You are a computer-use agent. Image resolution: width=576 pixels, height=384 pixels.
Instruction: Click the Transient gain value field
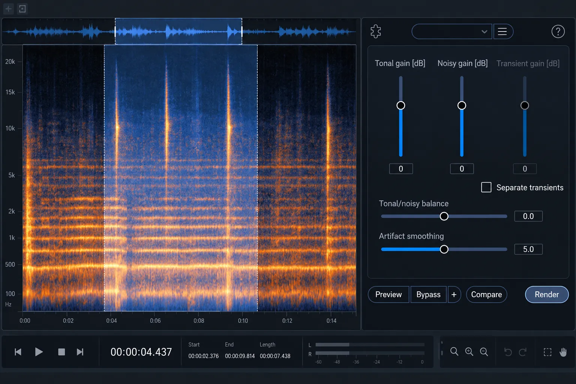(525, 169)
